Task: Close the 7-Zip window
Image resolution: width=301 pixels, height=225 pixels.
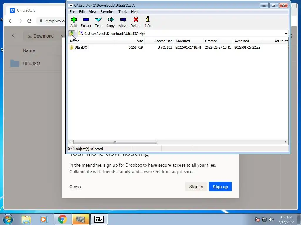Action: pos(284,6)
